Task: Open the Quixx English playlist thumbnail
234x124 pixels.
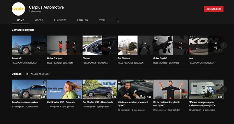Action: (x=171, y=45)
